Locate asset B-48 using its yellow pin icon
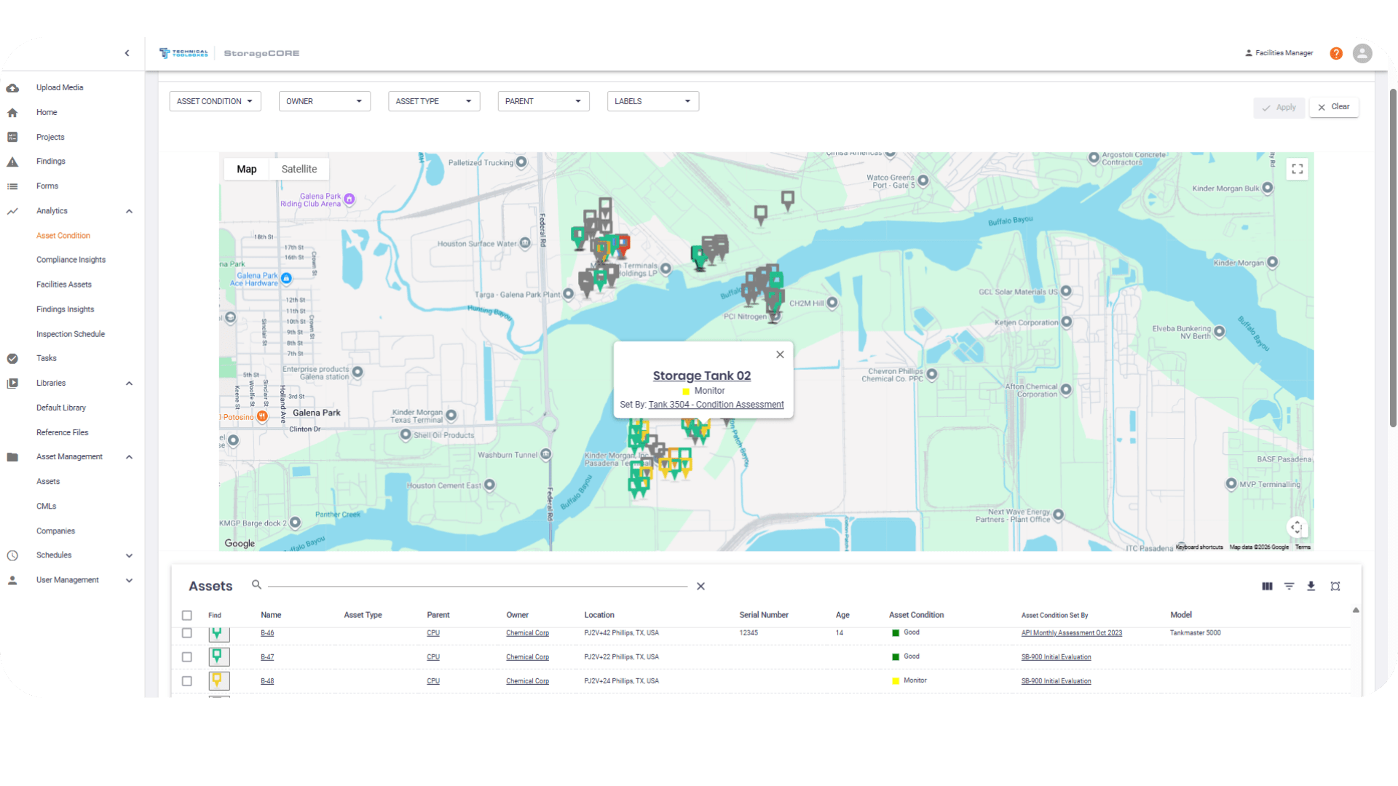 click(x=219, y=680)
